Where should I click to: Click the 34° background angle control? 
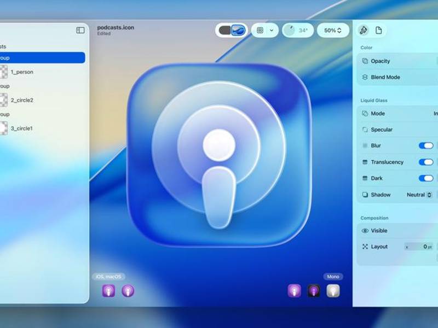(301, 30)
